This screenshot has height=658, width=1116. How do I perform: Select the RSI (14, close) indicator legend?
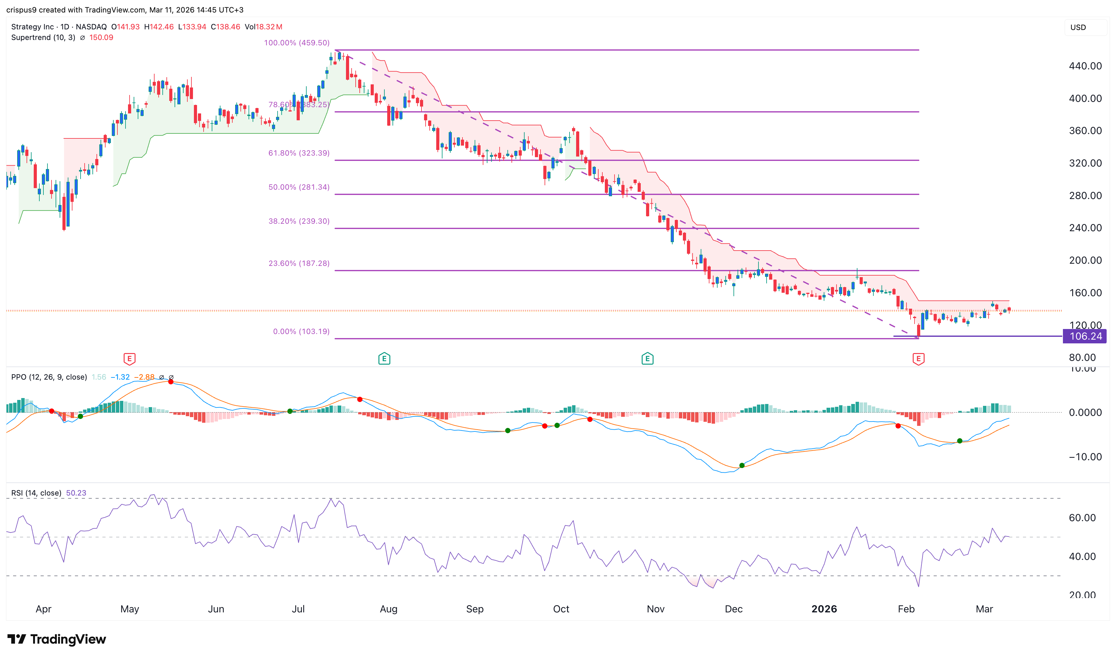(36, 493)
